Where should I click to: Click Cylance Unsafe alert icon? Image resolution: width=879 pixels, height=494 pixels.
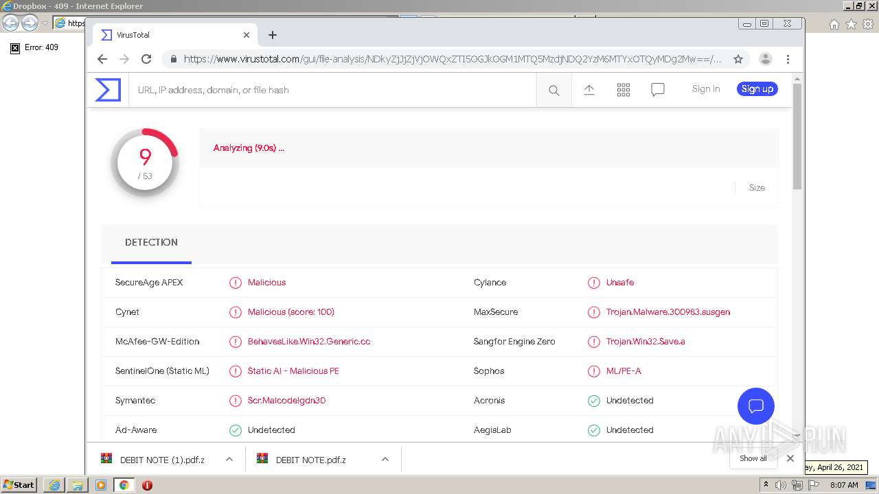pyautogui.click(x=594, y=283)
